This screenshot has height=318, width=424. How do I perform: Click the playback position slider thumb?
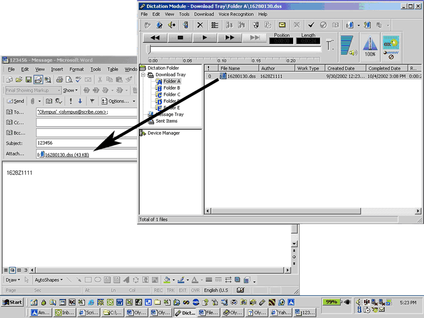coord(148,49)
